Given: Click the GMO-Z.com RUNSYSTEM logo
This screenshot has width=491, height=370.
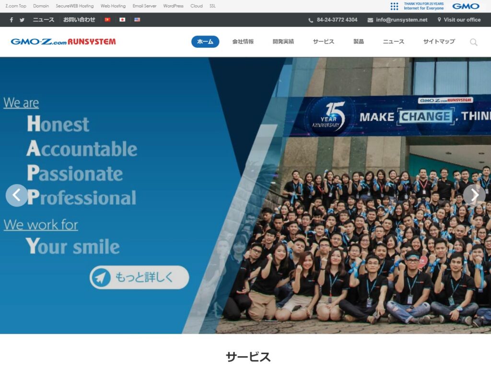Looking at the screenshot, I should 63,42.
